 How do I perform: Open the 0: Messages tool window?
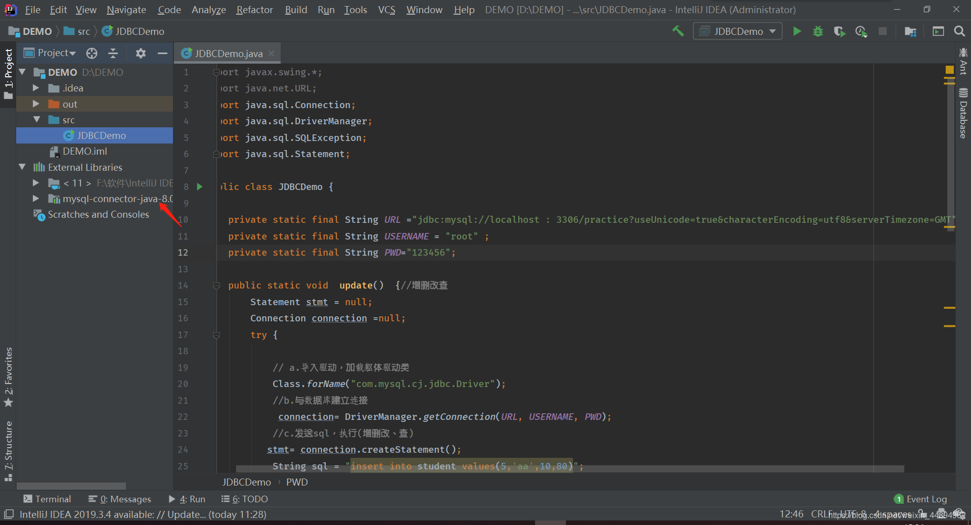(x=120, y=499)
